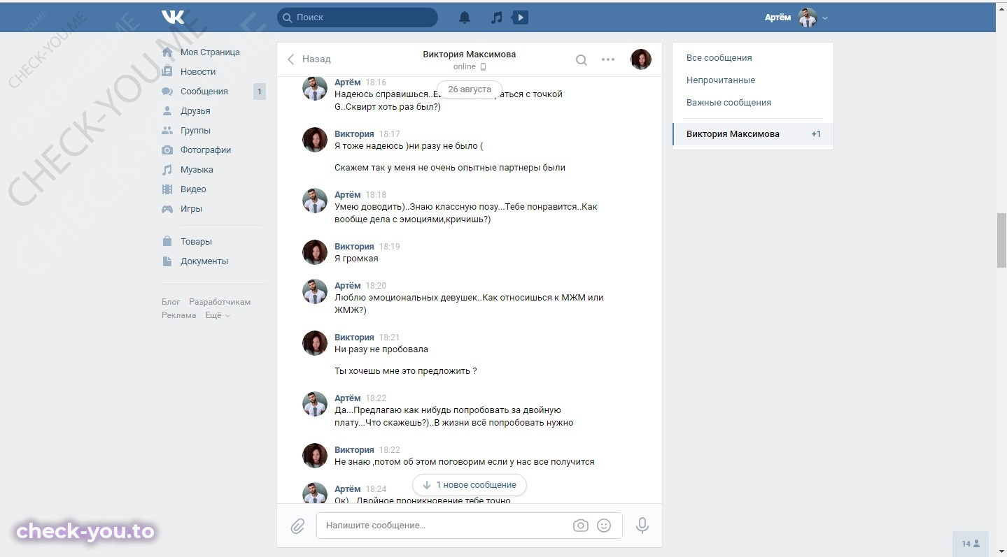Follow the Блог footer link
The image size is (1007, 557).
click(x=171, y=302)
